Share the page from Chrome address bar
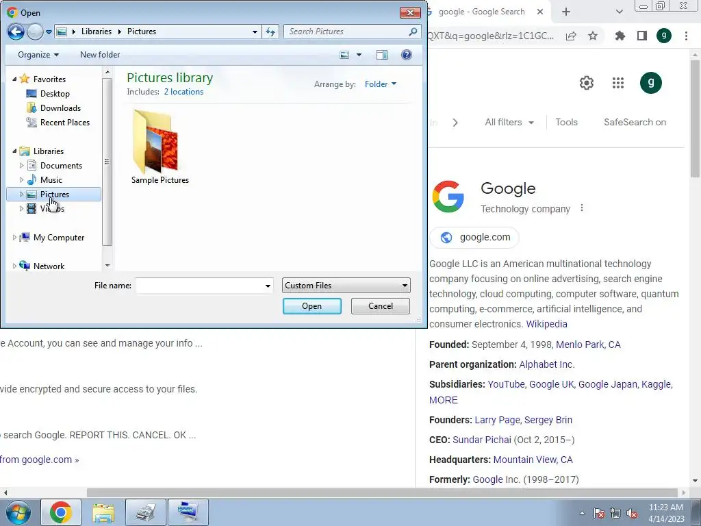The height and width of the screenshot is (526, 701). (571, 36)
